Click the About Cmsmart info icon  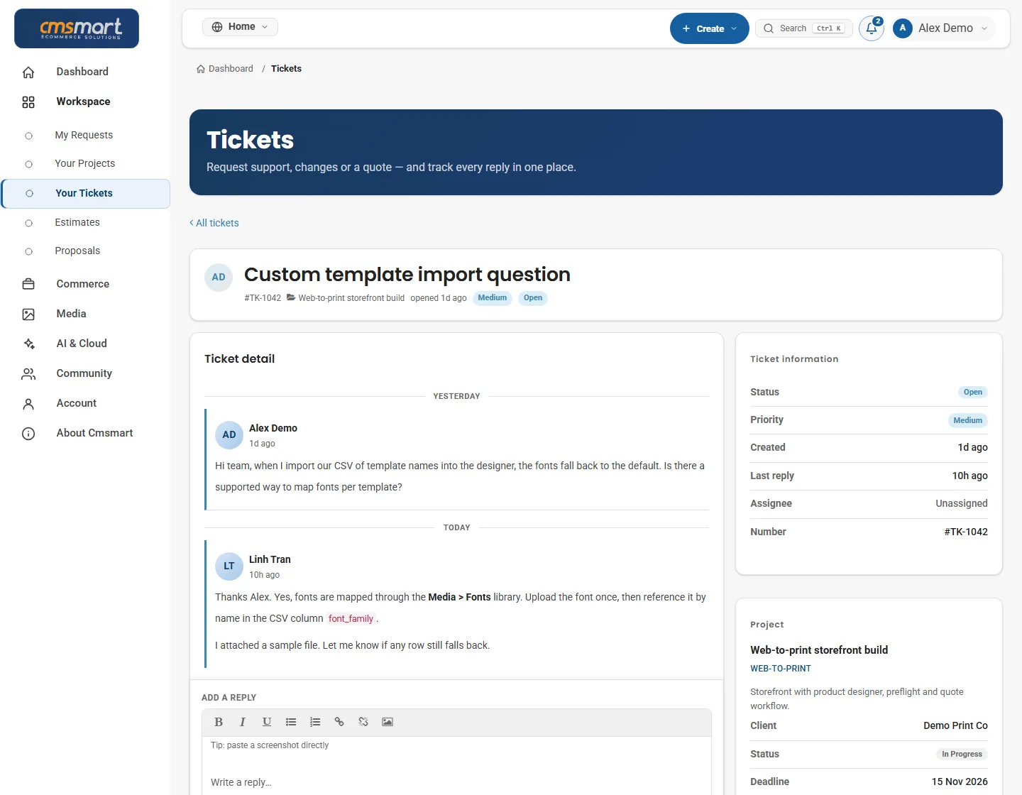(x=28, y=433)
